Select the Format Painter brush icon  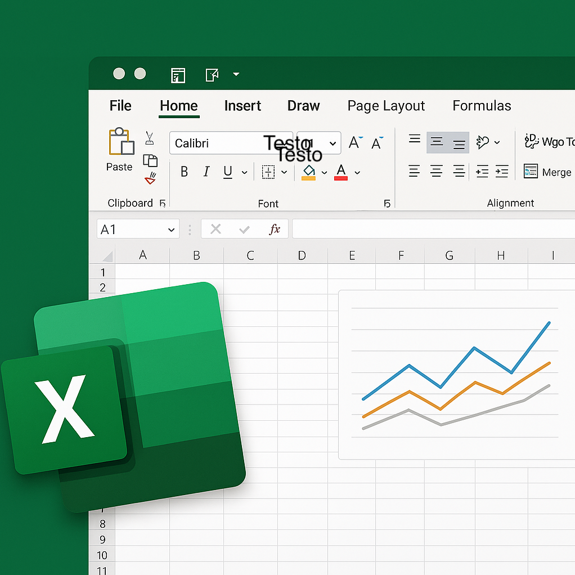tap(150, 179)
